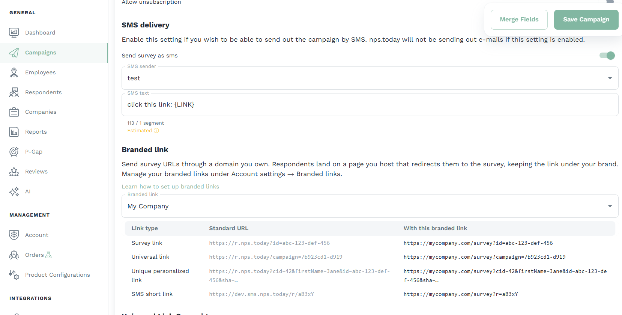Viewport: 622px width, 315px height.
Task: Click the Standard URL column header
Action: (229, 228)
